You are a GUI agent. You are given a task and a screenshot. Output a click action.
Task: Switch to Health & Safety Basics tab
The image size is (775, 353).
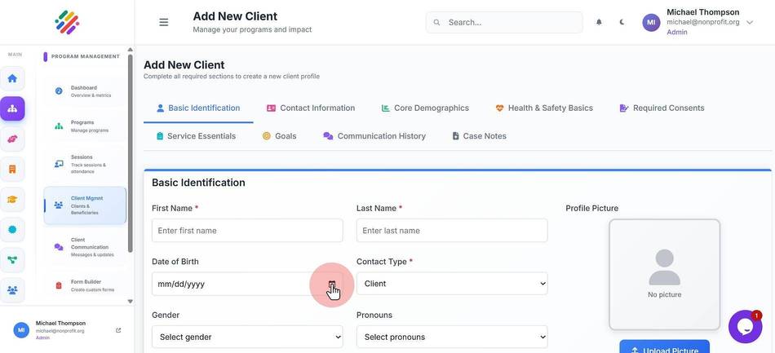(x=543, y=108)
